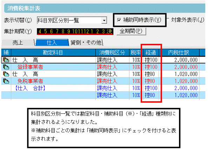Open the 貸倒・その他 tab
The width and height of the screenshot is (212, 160).
point(86,43)
